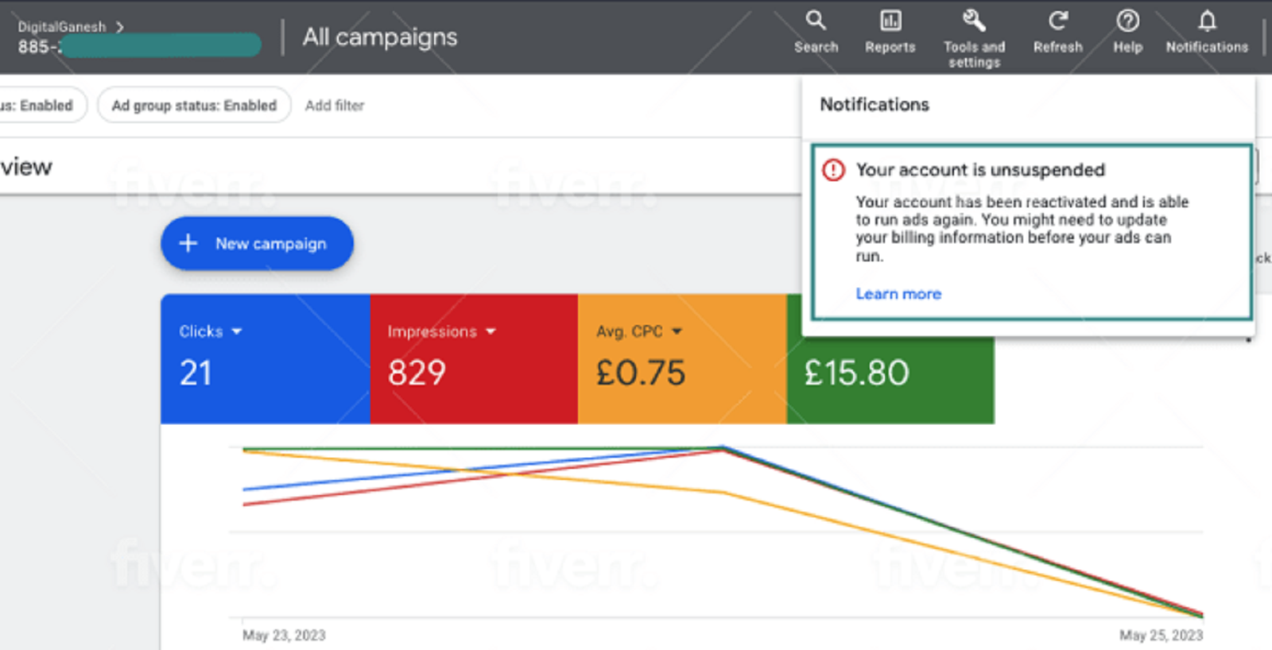Click Add filter

[x=335, y=106]
